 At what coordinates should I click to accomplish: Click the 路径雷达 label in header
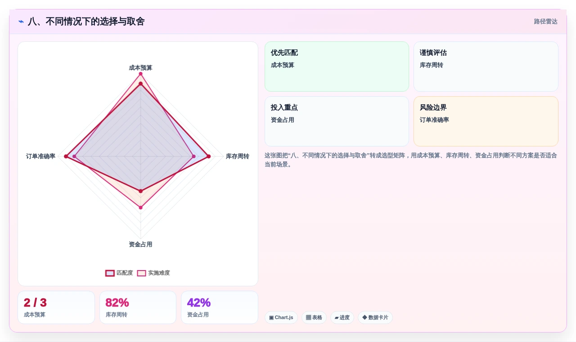[545, 22]
